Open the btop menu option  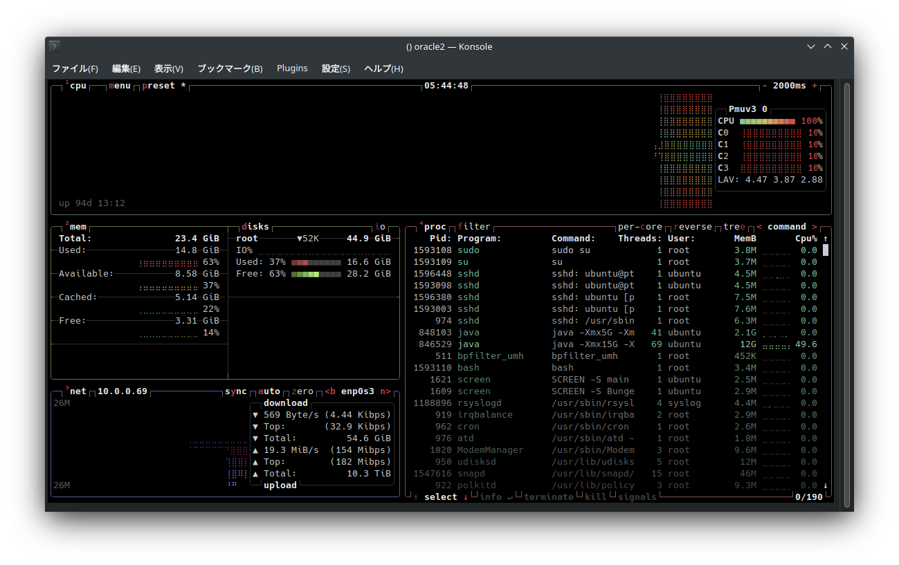pyautogui.click(x=119, y=86)
